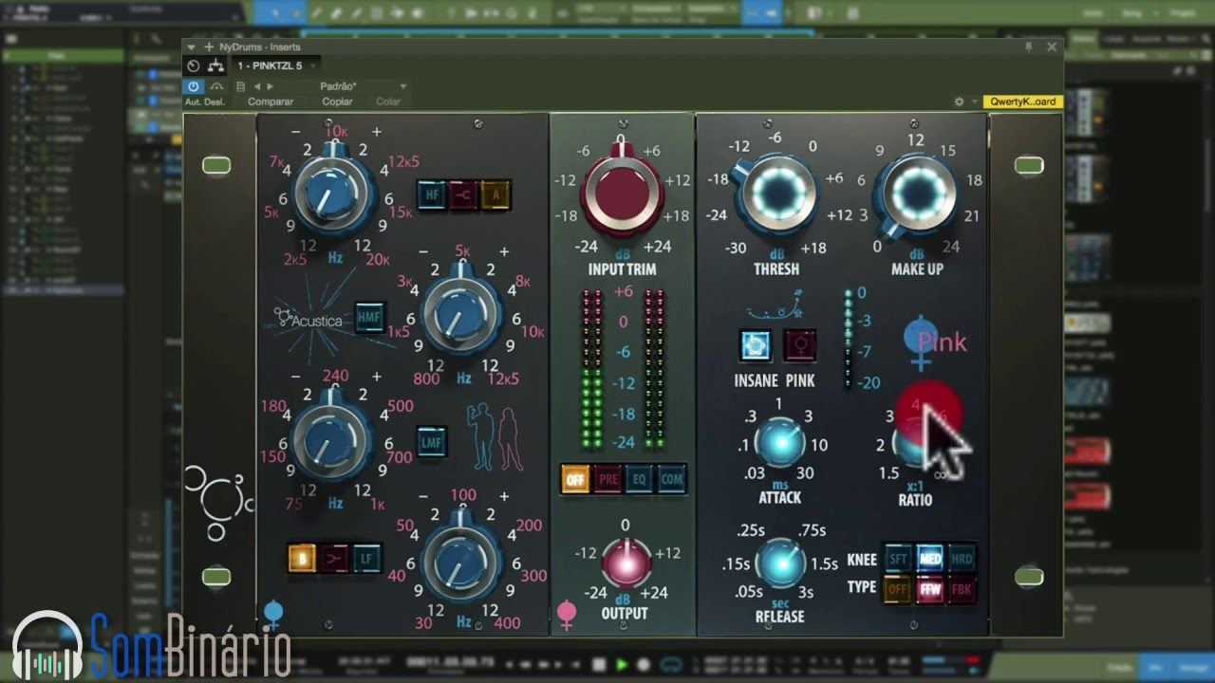Click the pink female symbol beside OUTPUT
1215x683 pixels.
coord(567,615)
